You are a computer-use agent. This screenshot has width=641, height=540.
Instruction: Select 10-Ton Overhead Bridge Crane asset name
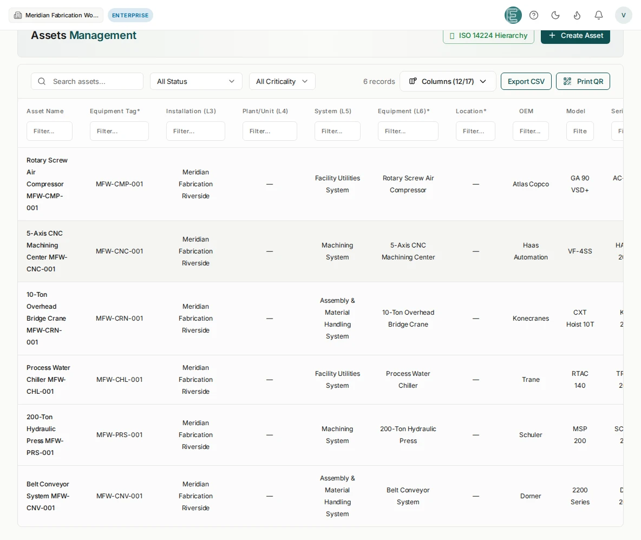(46, 318)
